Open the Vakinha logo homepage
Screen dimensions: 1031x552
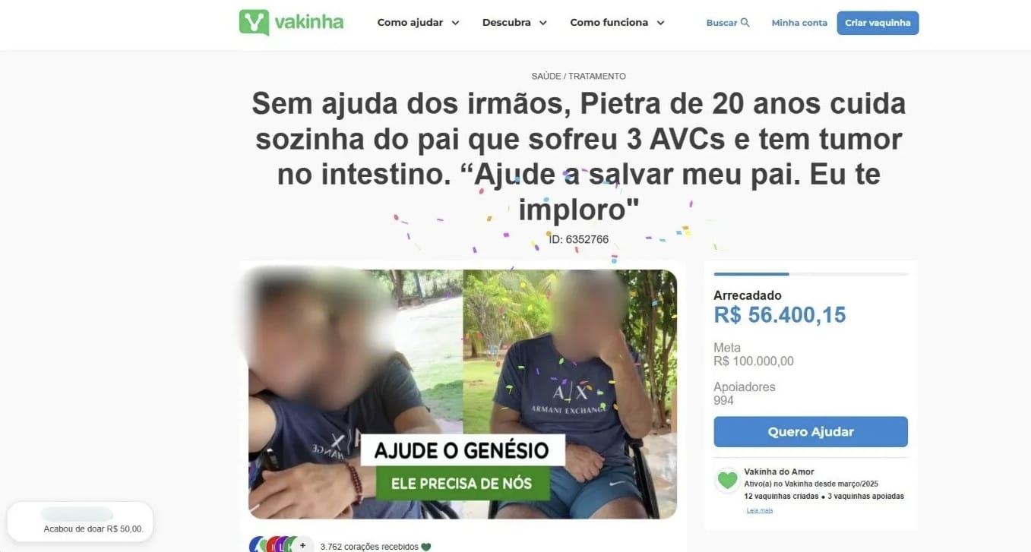pyautogui.click(x=291, y=22)
